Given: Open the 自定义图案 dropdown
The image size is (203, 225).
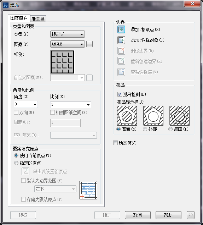Looking at the screenshot, I should pos(68,78).
